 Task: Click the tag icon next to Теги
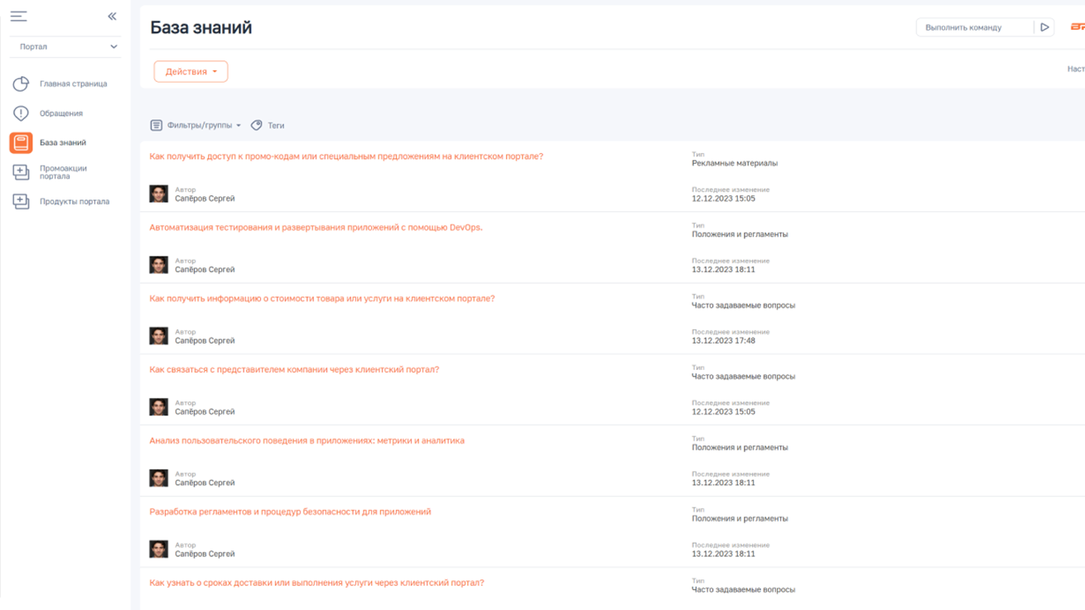point(257,124)
